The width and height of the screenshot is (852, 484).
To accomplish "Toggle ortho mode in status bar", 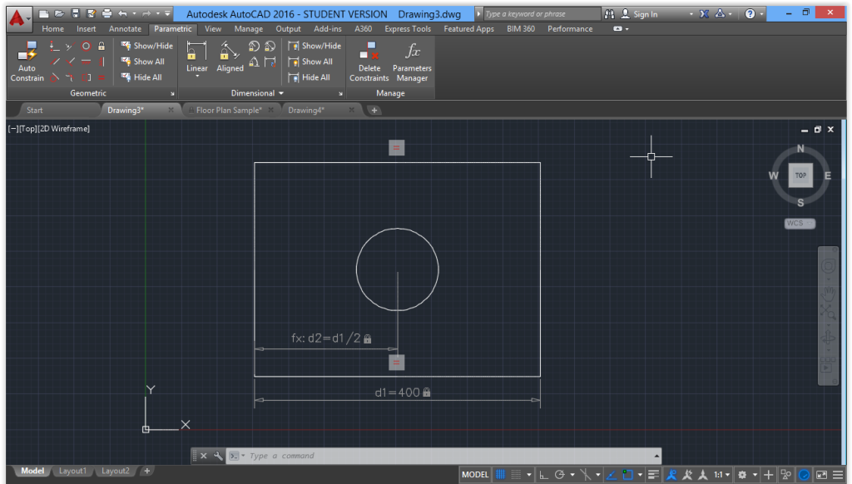I will click(542, 473).
